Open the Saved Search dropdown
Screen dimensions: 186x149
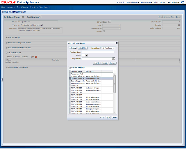tap(114, 48)
